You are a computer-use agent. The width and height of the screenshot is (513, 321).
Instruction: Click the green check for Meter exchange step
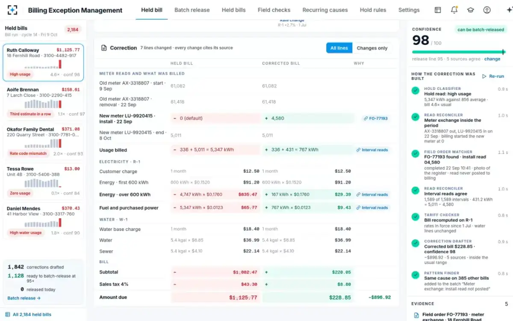pos(415,117)
